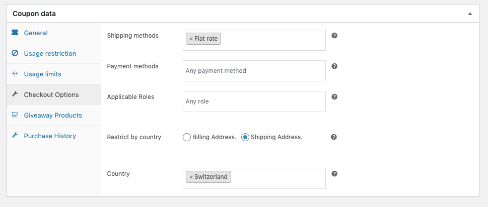Select the Billing Address radio button
This screenshot has width=488, height=207.
pyautogui.click(x=187, y=137)
